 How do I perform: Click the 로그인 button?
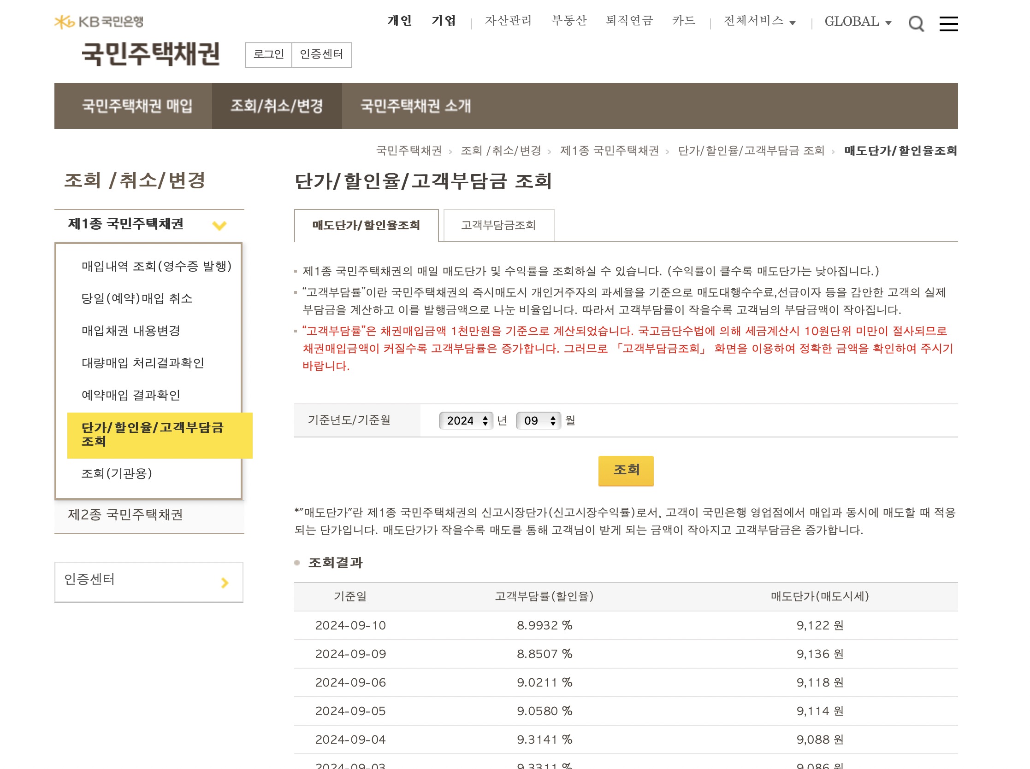(269, 55)
